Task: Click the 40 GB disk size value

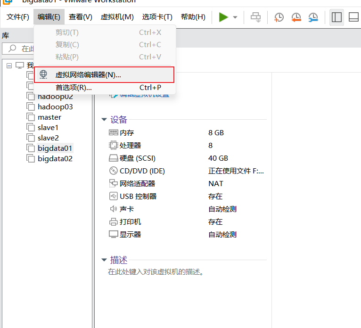Action: click(218, 158)
